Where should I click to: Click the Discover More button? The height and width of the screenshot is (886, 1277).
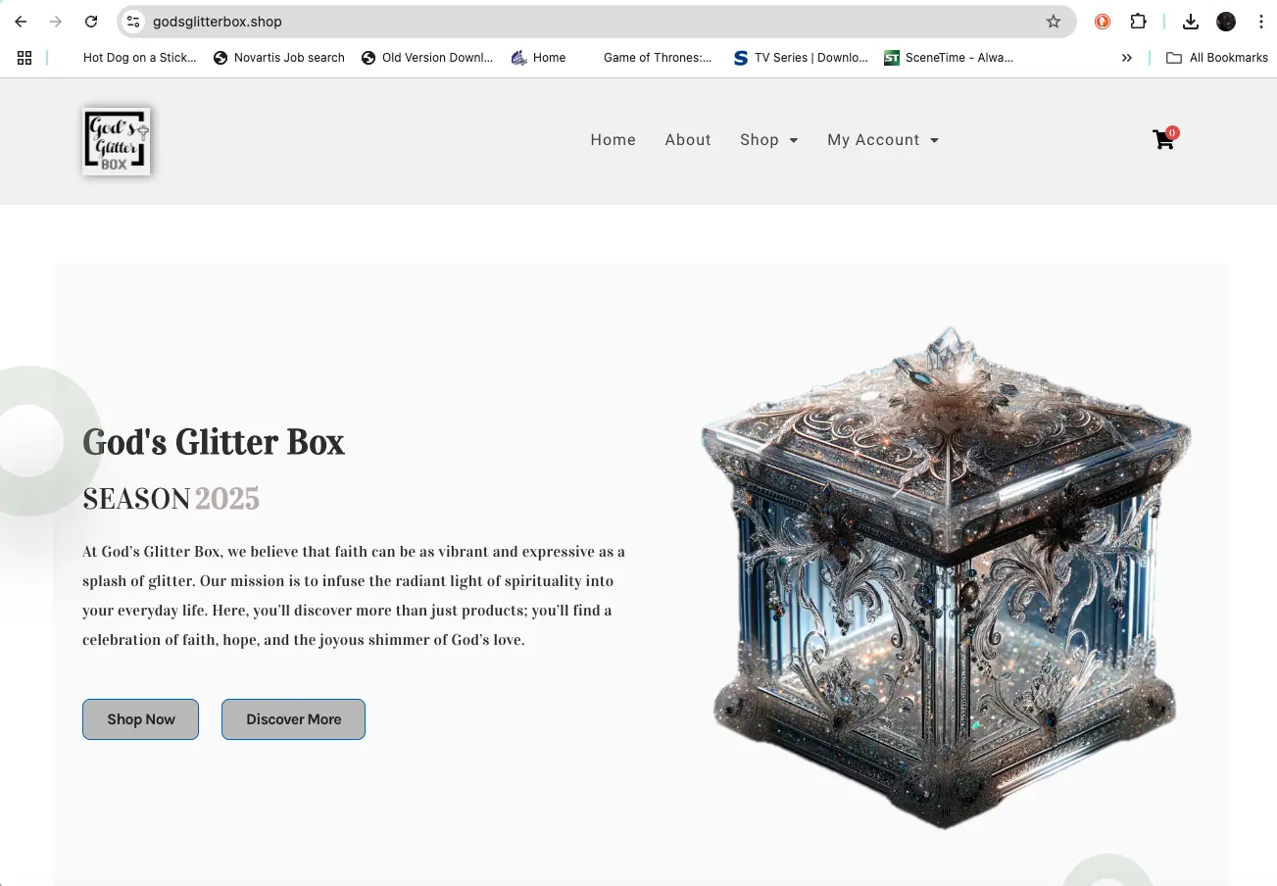[x=294, y=719]
